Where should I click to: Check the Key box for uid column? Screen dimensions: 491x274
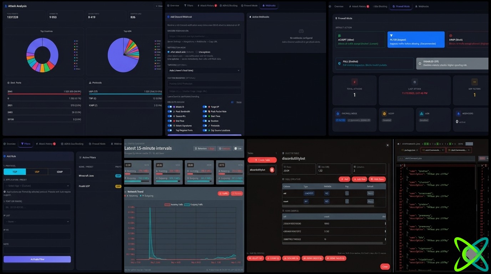pos(347,193)
